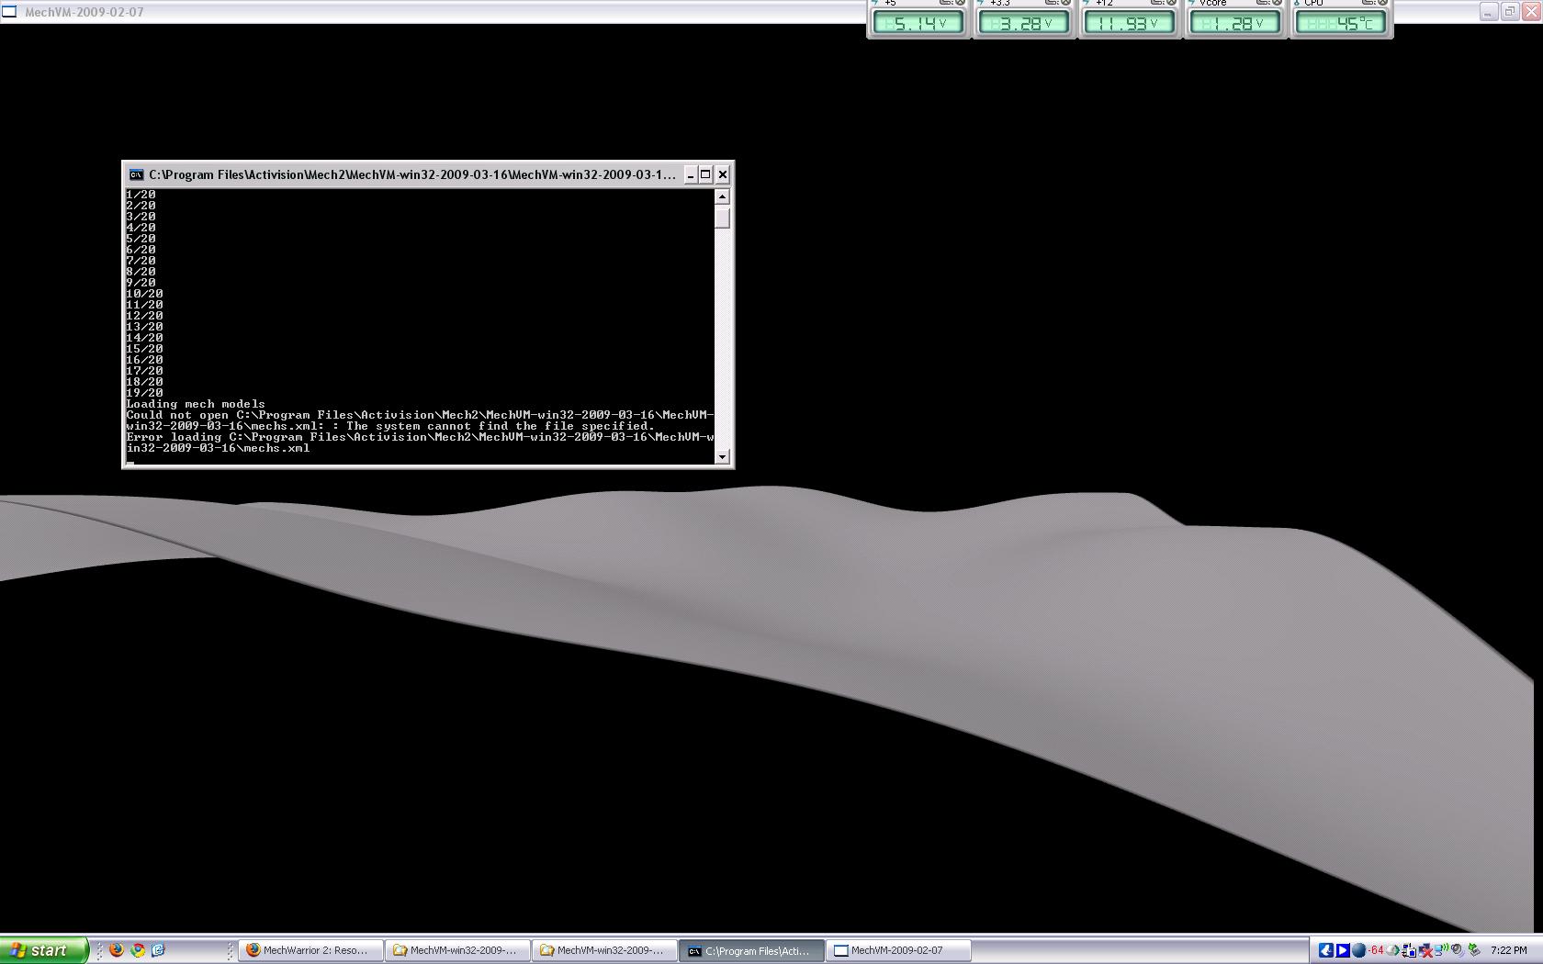Switch to MechVM-2009-02-07 taskbar button
The width and height of the screenshot is (1543, 964).
coord(897,950)
